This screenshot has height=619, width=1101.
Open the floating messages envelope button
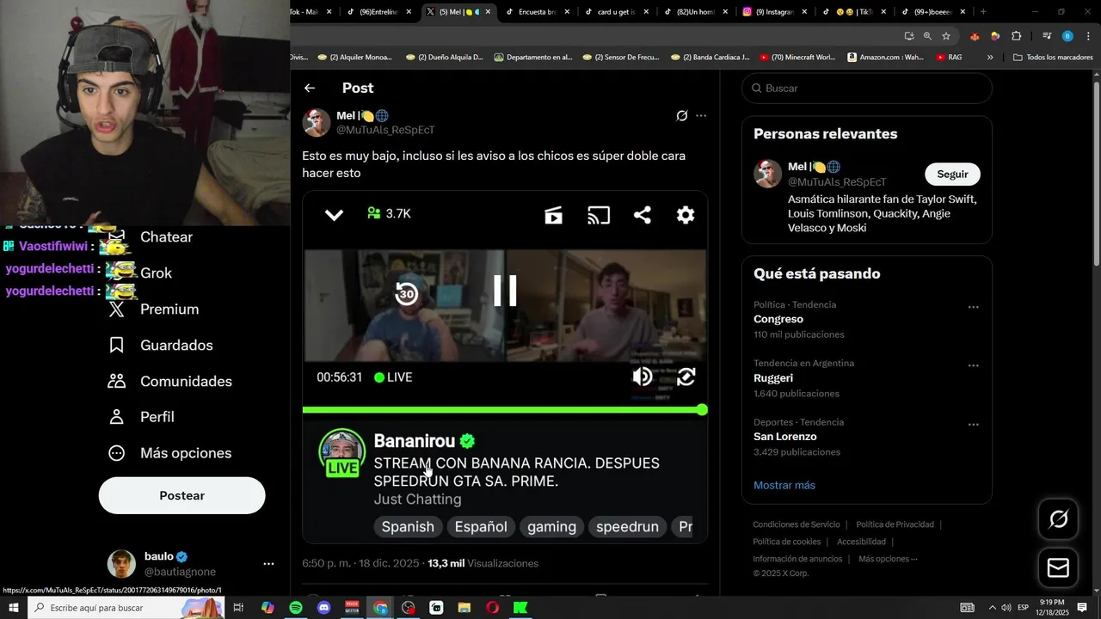1058,568
